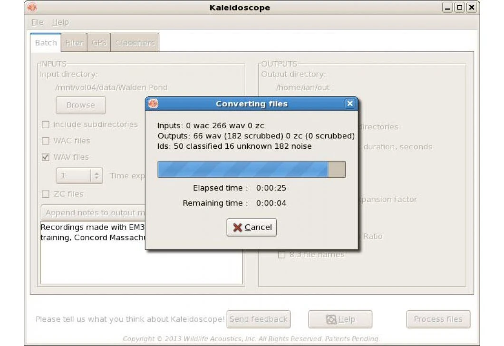The image size is (504, 346).
Task: Click the red X icon inside the Cancel button
Action: pos(238,227)
